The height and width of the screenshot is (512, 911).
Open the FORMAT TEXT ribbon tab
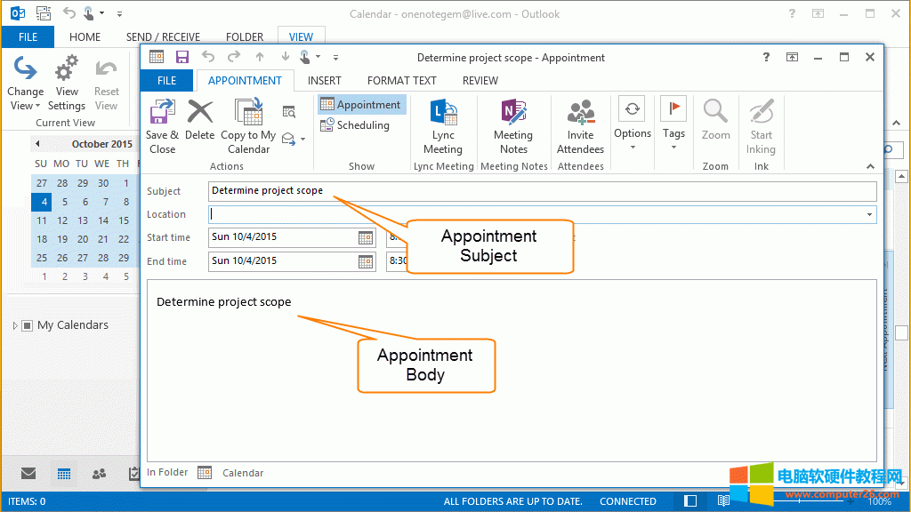click(401, 80)
